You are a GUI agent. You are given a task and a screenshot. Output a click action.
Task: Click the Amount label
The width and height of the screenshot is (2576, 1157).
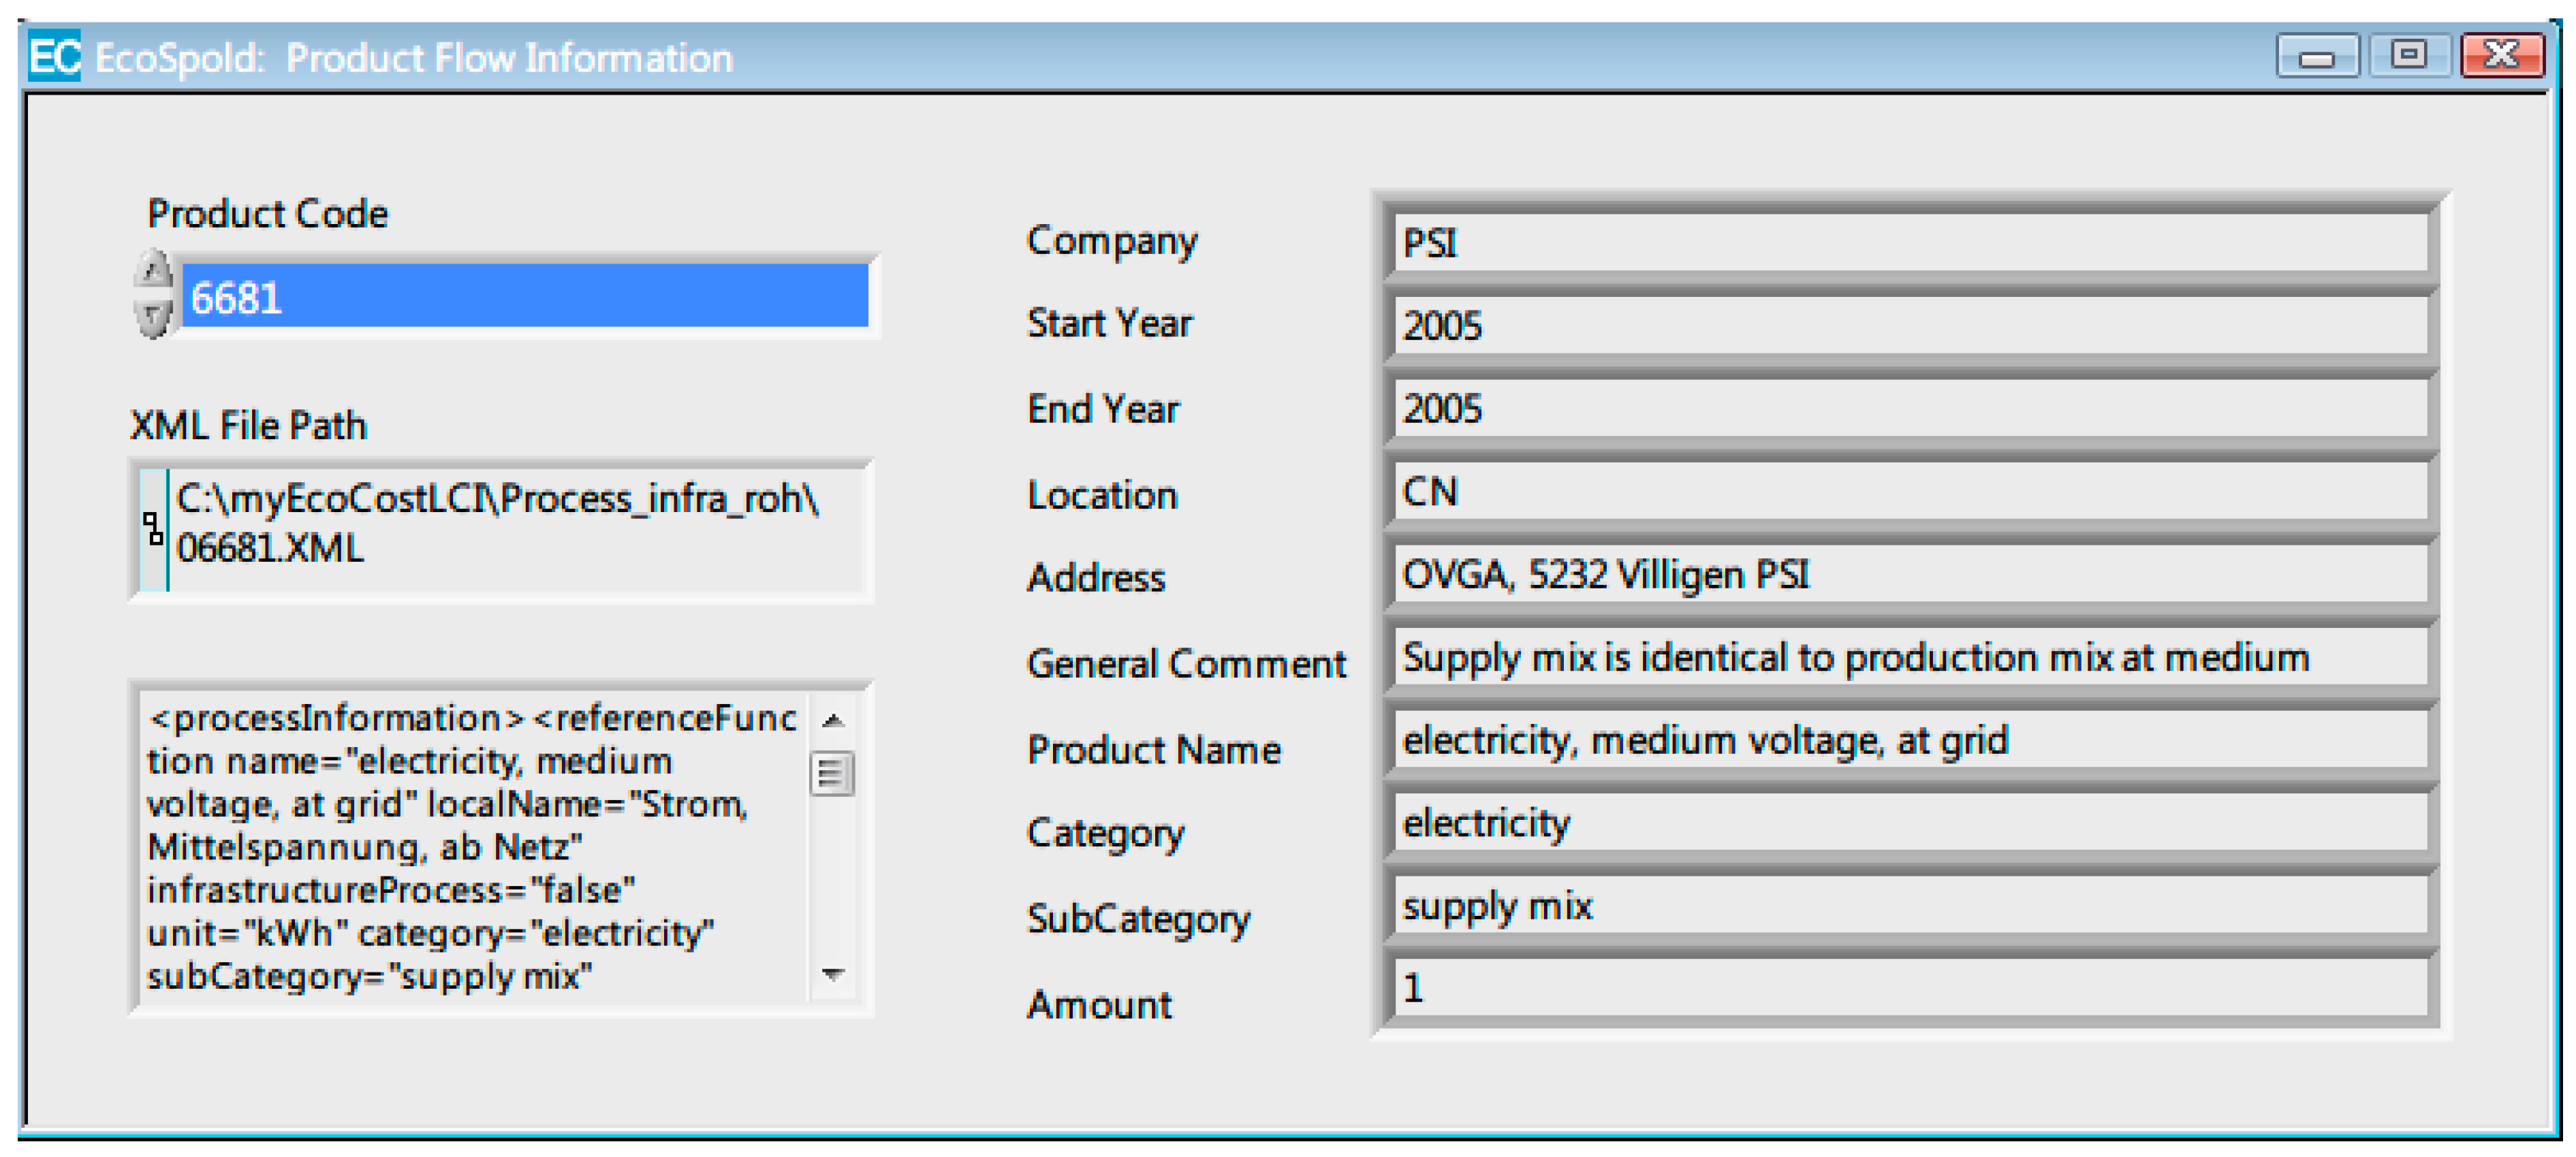1099,1004
